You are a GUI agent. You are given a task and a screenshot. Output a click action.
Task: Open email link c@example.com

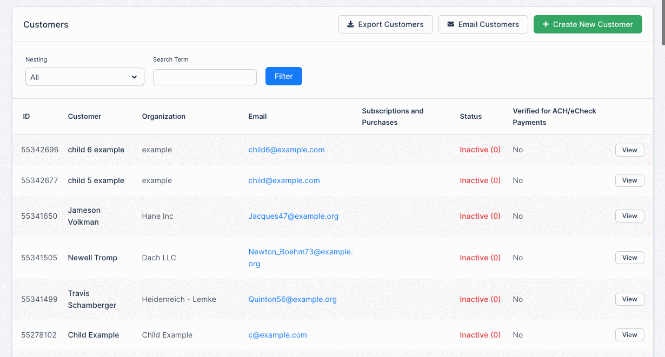point(278,335)
